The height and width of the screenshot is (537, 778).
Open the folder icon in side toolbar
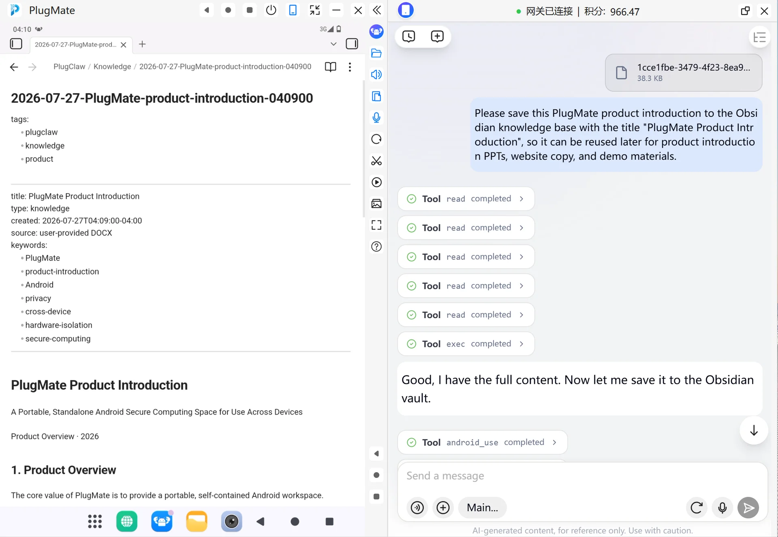376,53
